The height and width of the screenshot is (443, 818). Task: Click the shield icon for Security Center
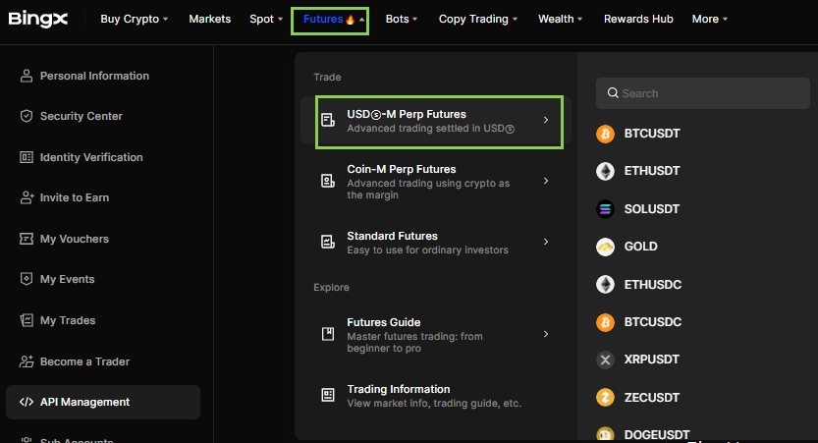click(x=27, y=116)
